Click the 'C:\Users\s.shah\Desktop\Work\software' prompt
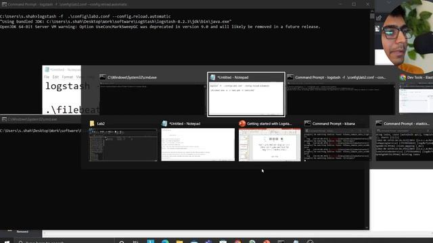The height and width of the screenshot is (243, 433). [41, 130]
